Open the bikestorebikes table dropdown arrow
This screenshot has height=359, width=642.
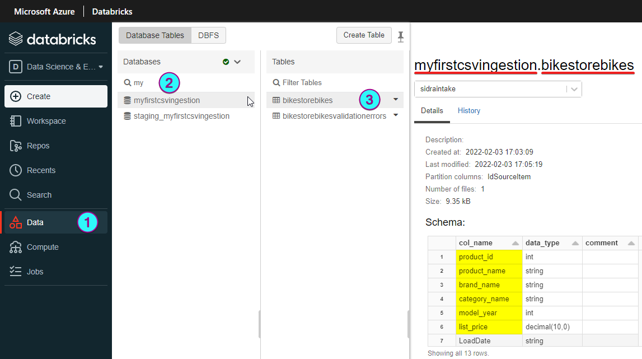[x=396, y=99]
